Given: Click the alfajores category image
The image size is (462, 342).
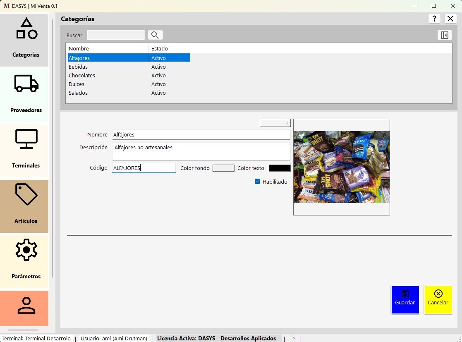Looking at the screenshot, I should click(x=341, y=167).
